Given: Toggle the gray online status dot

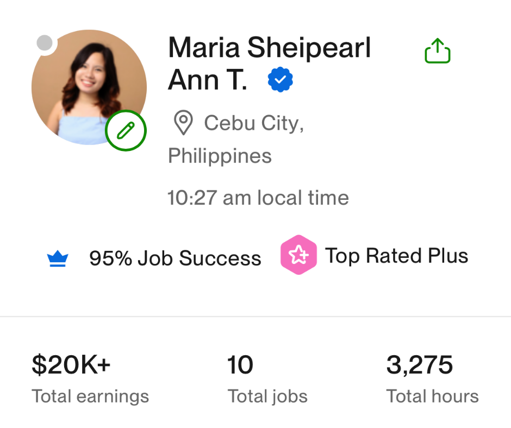Looking at the screenshot, I should 45,43.
